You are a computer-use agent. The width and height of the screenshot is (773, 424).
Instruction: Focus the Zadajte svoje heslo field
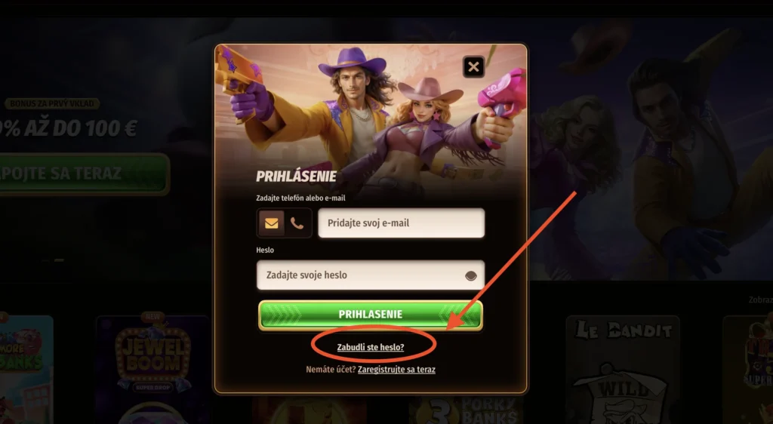(x=370, y=275)
